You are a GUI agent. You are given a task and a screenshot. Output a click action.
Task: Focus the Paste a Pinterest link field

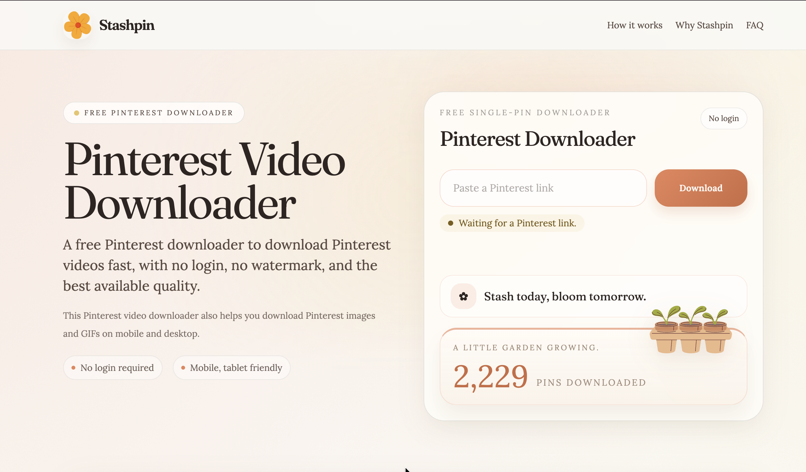point(543,188)
